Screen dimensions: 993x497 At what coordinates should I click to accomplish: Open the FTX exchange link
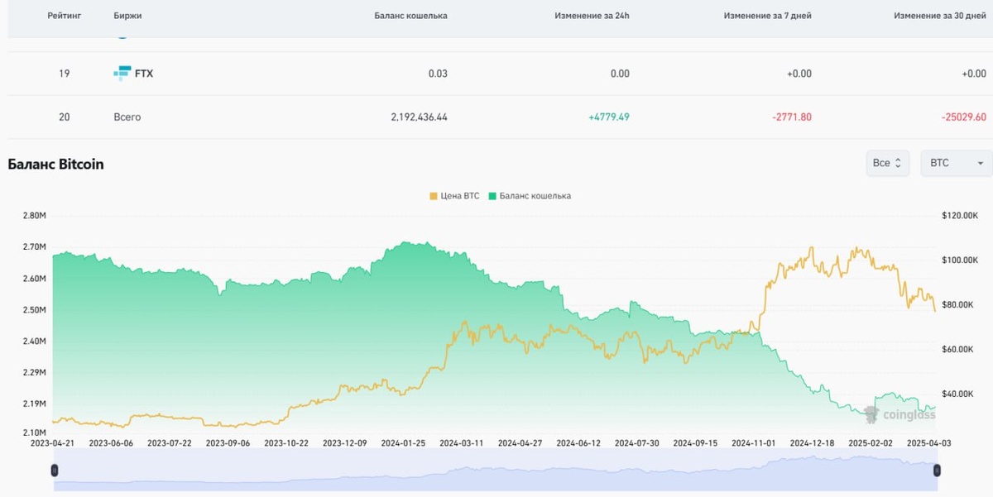click(x=143, y=74)
